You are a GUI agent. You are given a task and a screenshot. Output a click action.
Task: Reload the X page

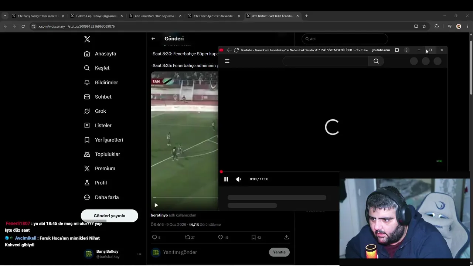pyautogui.click(x=23, y=26)
